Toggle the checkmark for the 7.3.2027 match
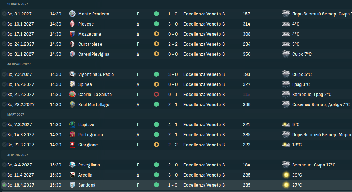This screenshot has width=352, height=192. coord(4,124)
